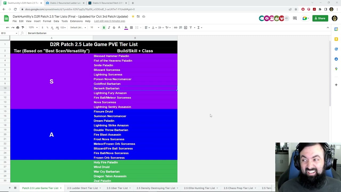Add a new sheet

10,188
